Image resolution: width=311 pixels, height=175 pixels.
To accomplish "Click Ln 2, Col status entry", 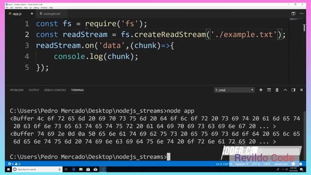I will [224, 164].
